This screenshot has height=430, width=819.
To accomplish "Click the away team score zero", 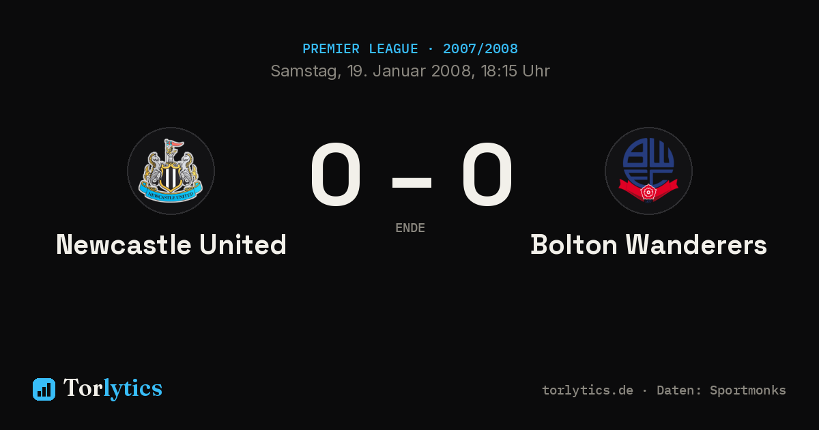I will coord(487,175).
